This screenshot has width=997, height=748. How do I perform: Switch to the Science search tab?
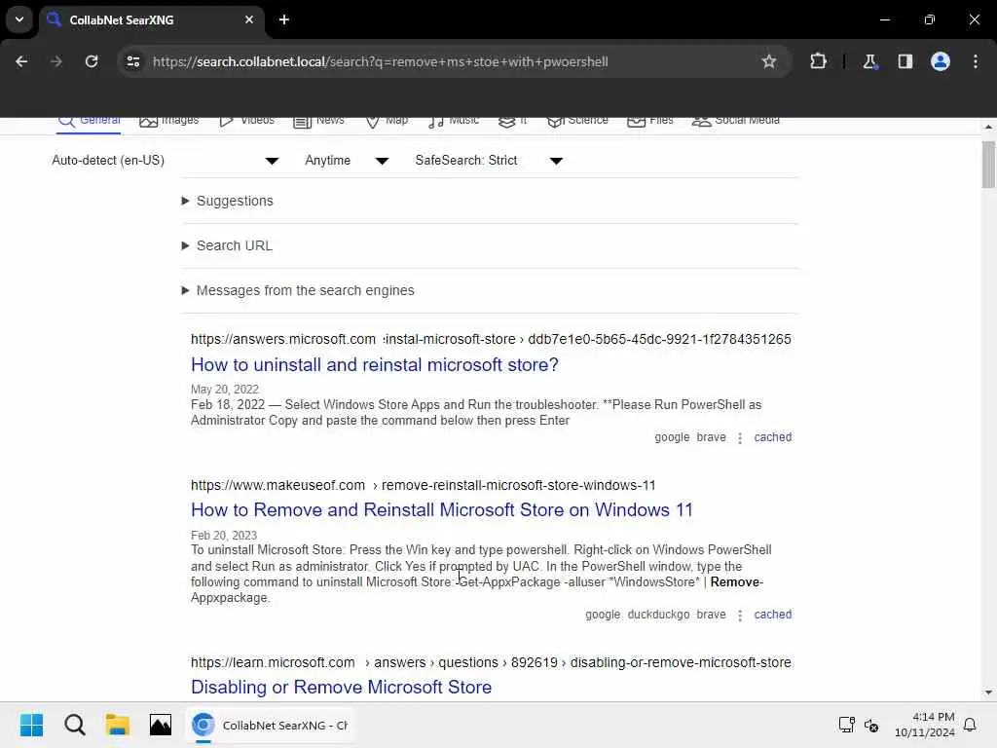[x=577, y=120]
